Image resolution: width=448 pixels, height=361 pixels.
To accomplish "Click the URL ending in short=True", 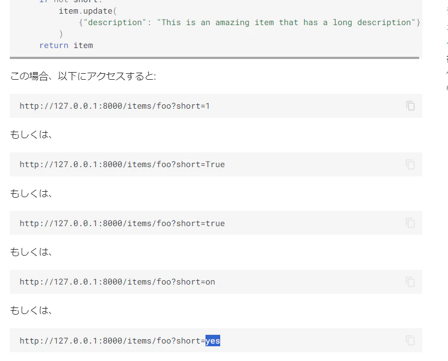I will point(122,164).
